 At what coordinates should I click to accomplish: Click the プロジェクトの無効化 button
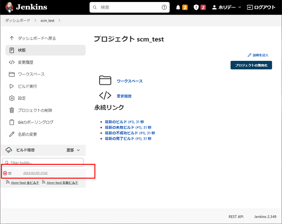[251, 65]
